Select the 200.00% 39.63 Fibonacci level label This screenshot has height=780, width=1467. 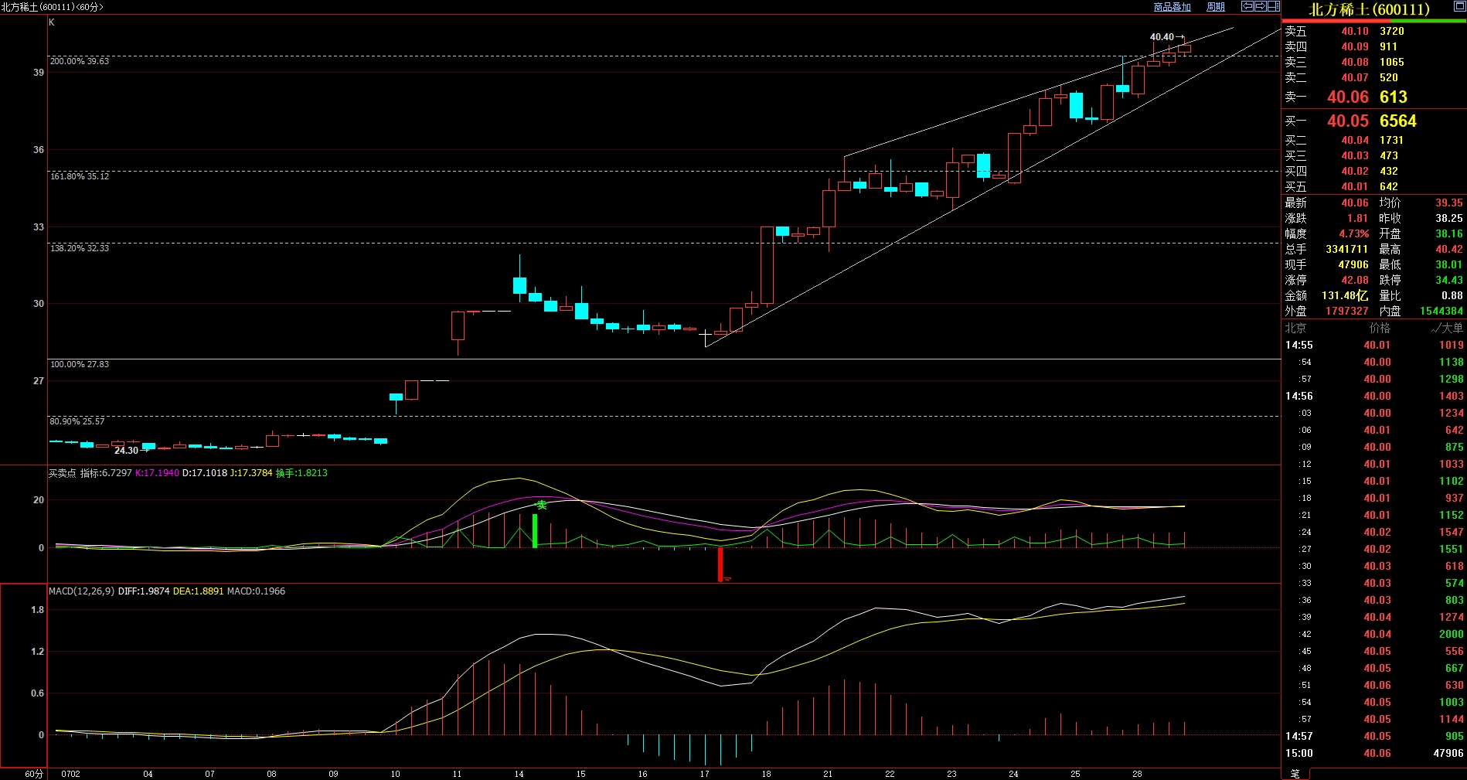pos(80,61)
